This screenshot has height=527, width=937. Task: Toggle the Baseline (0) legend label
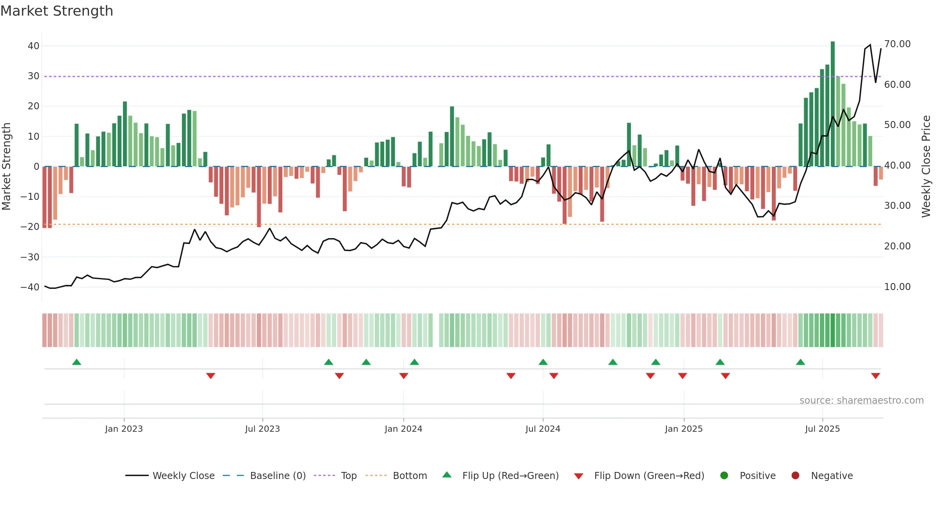point(278,475)
